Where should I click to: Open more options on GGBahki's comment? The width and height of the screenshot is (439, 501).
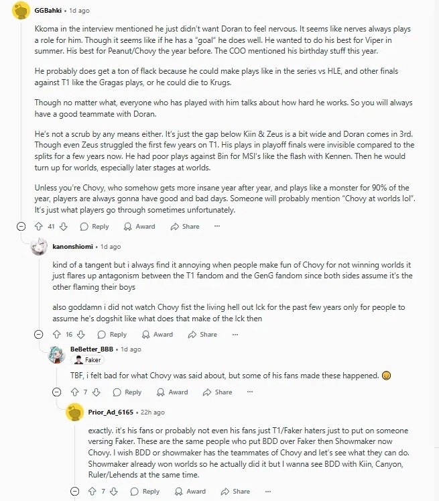[x=216, y=227]
